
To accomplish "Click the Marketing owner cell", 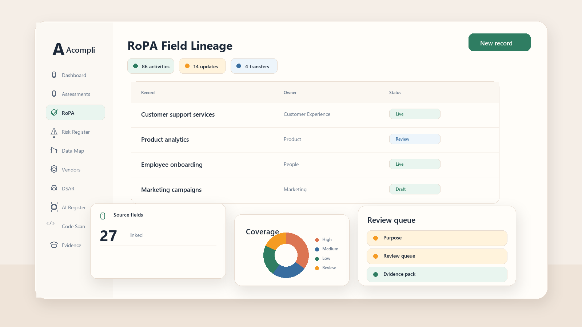I will pyautogui.click(x=295, y=189).
